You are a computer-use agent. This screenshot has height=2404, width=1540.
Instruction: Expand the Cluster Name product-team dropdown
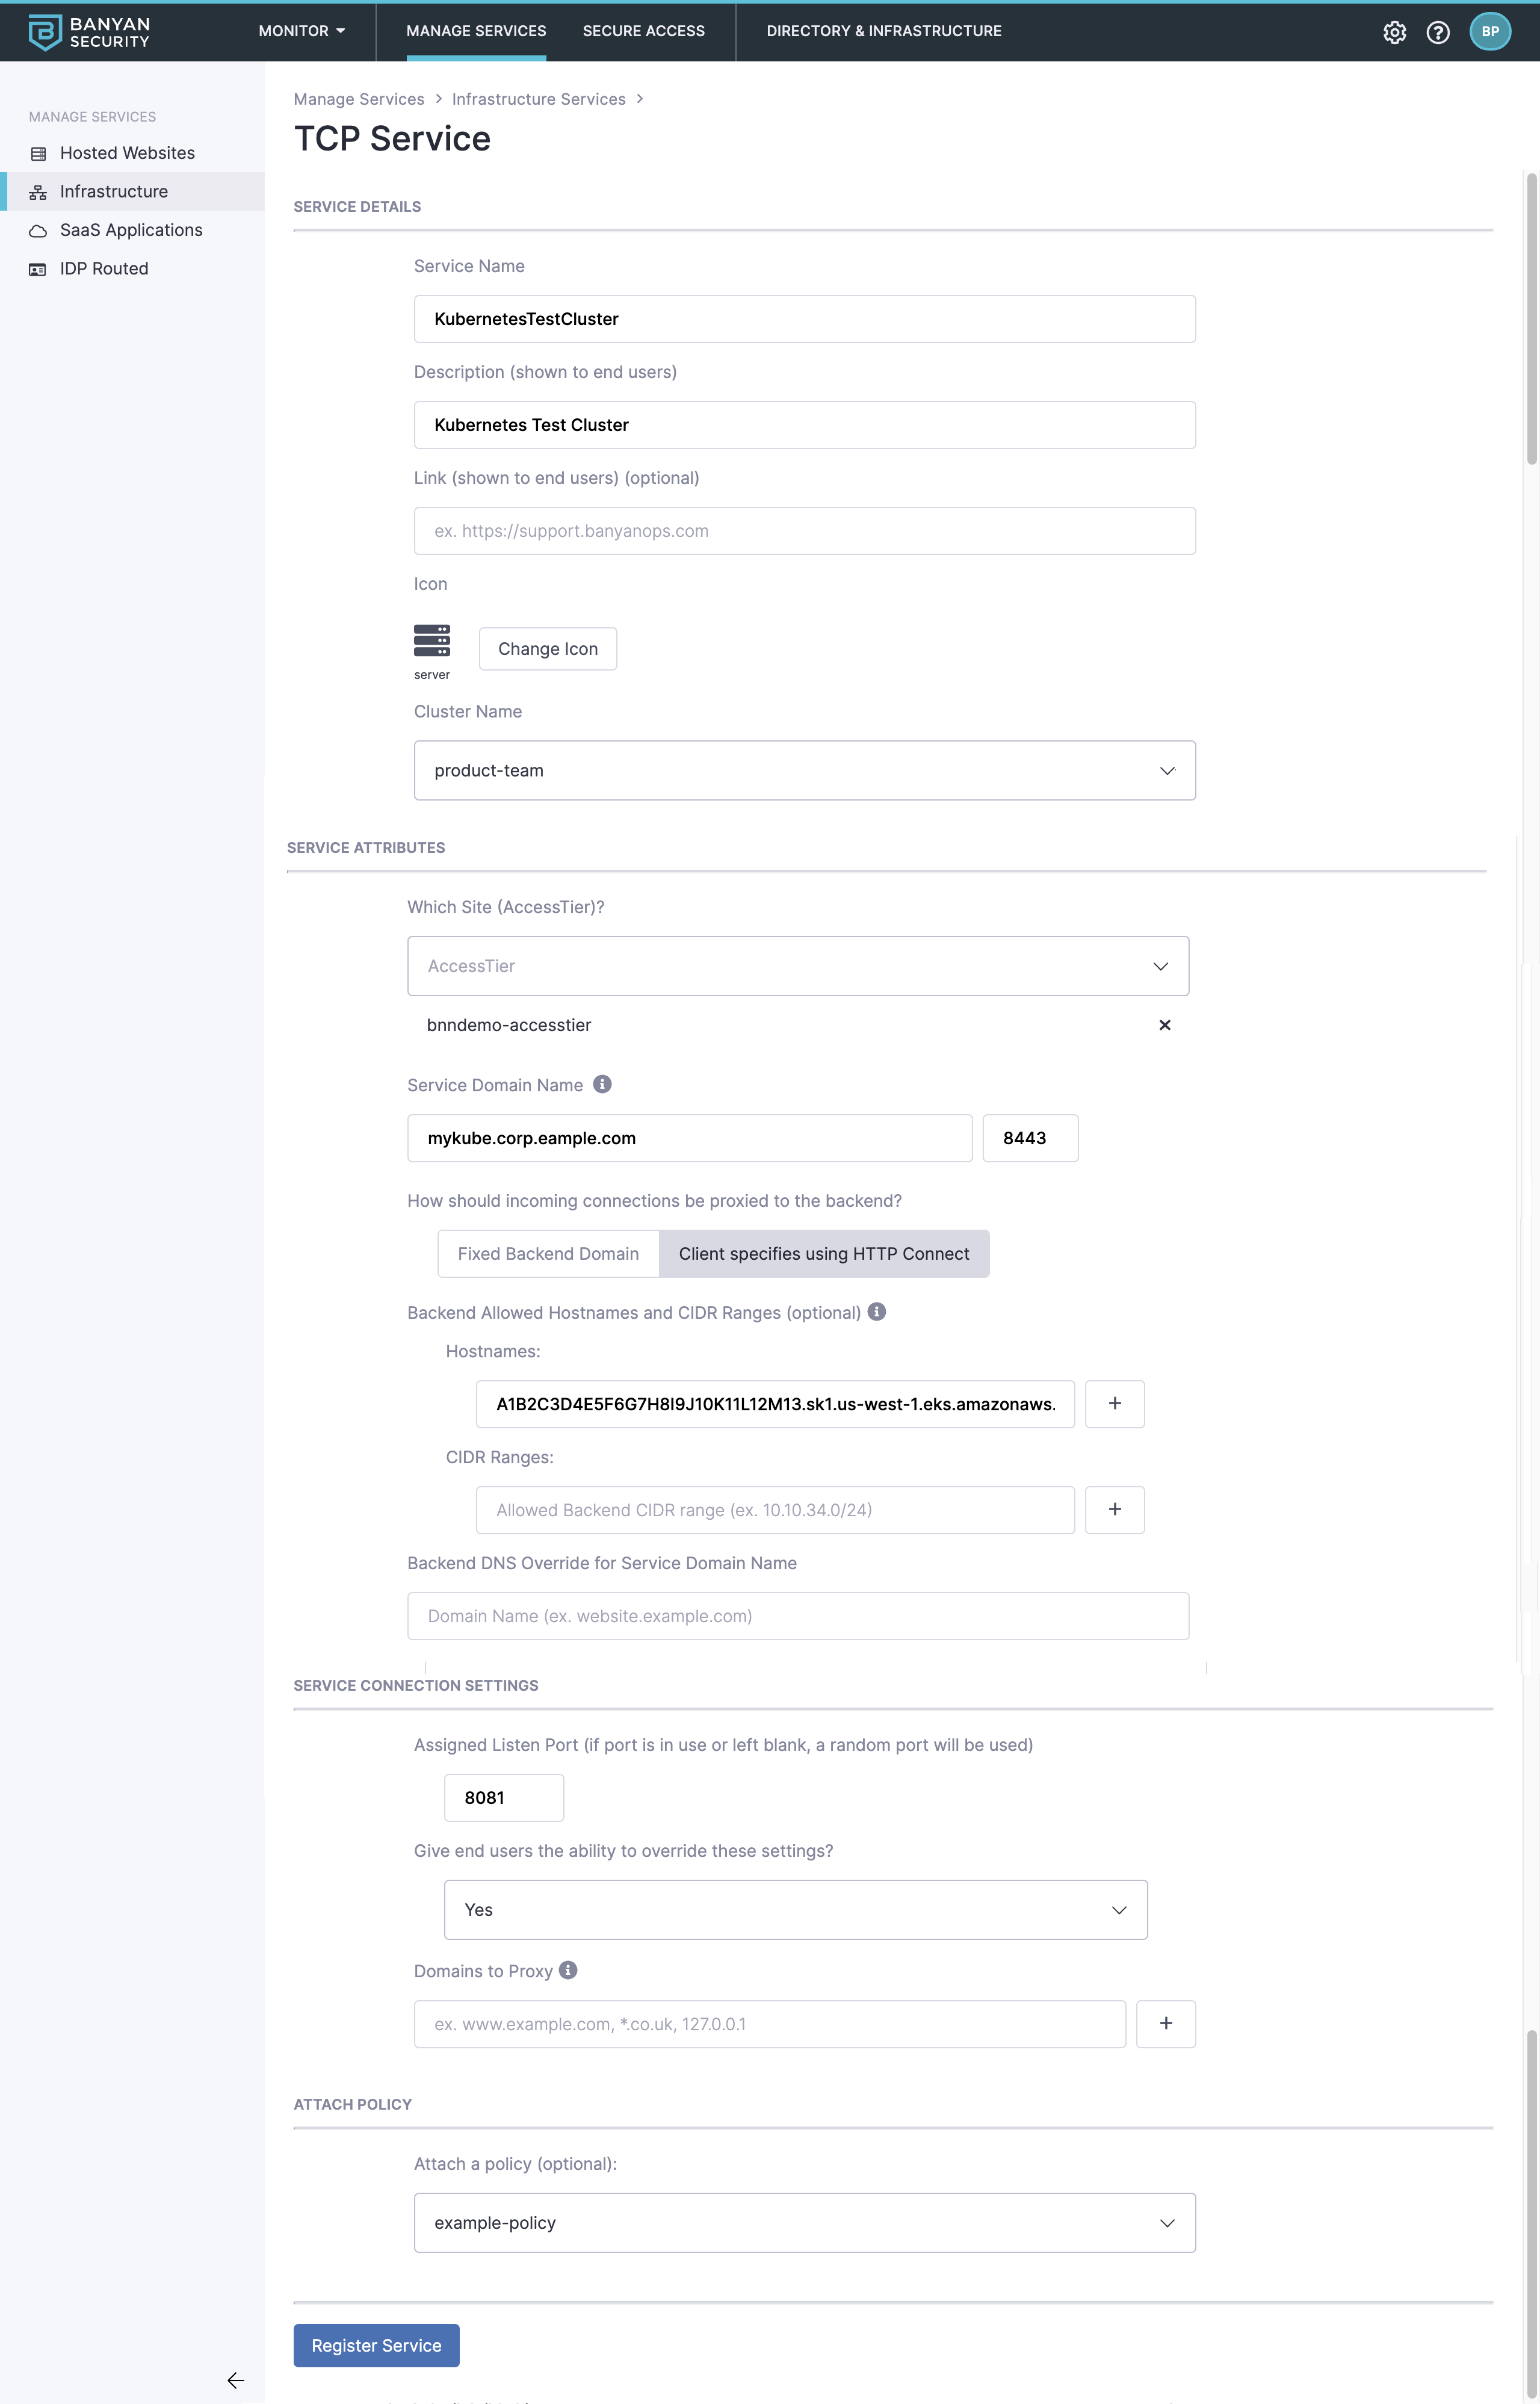[805, 770]
